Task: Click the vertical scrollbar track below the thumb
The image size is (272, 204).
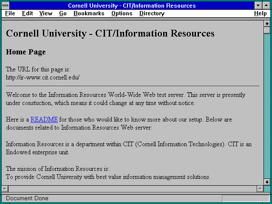Action: [x=267, y=106]
